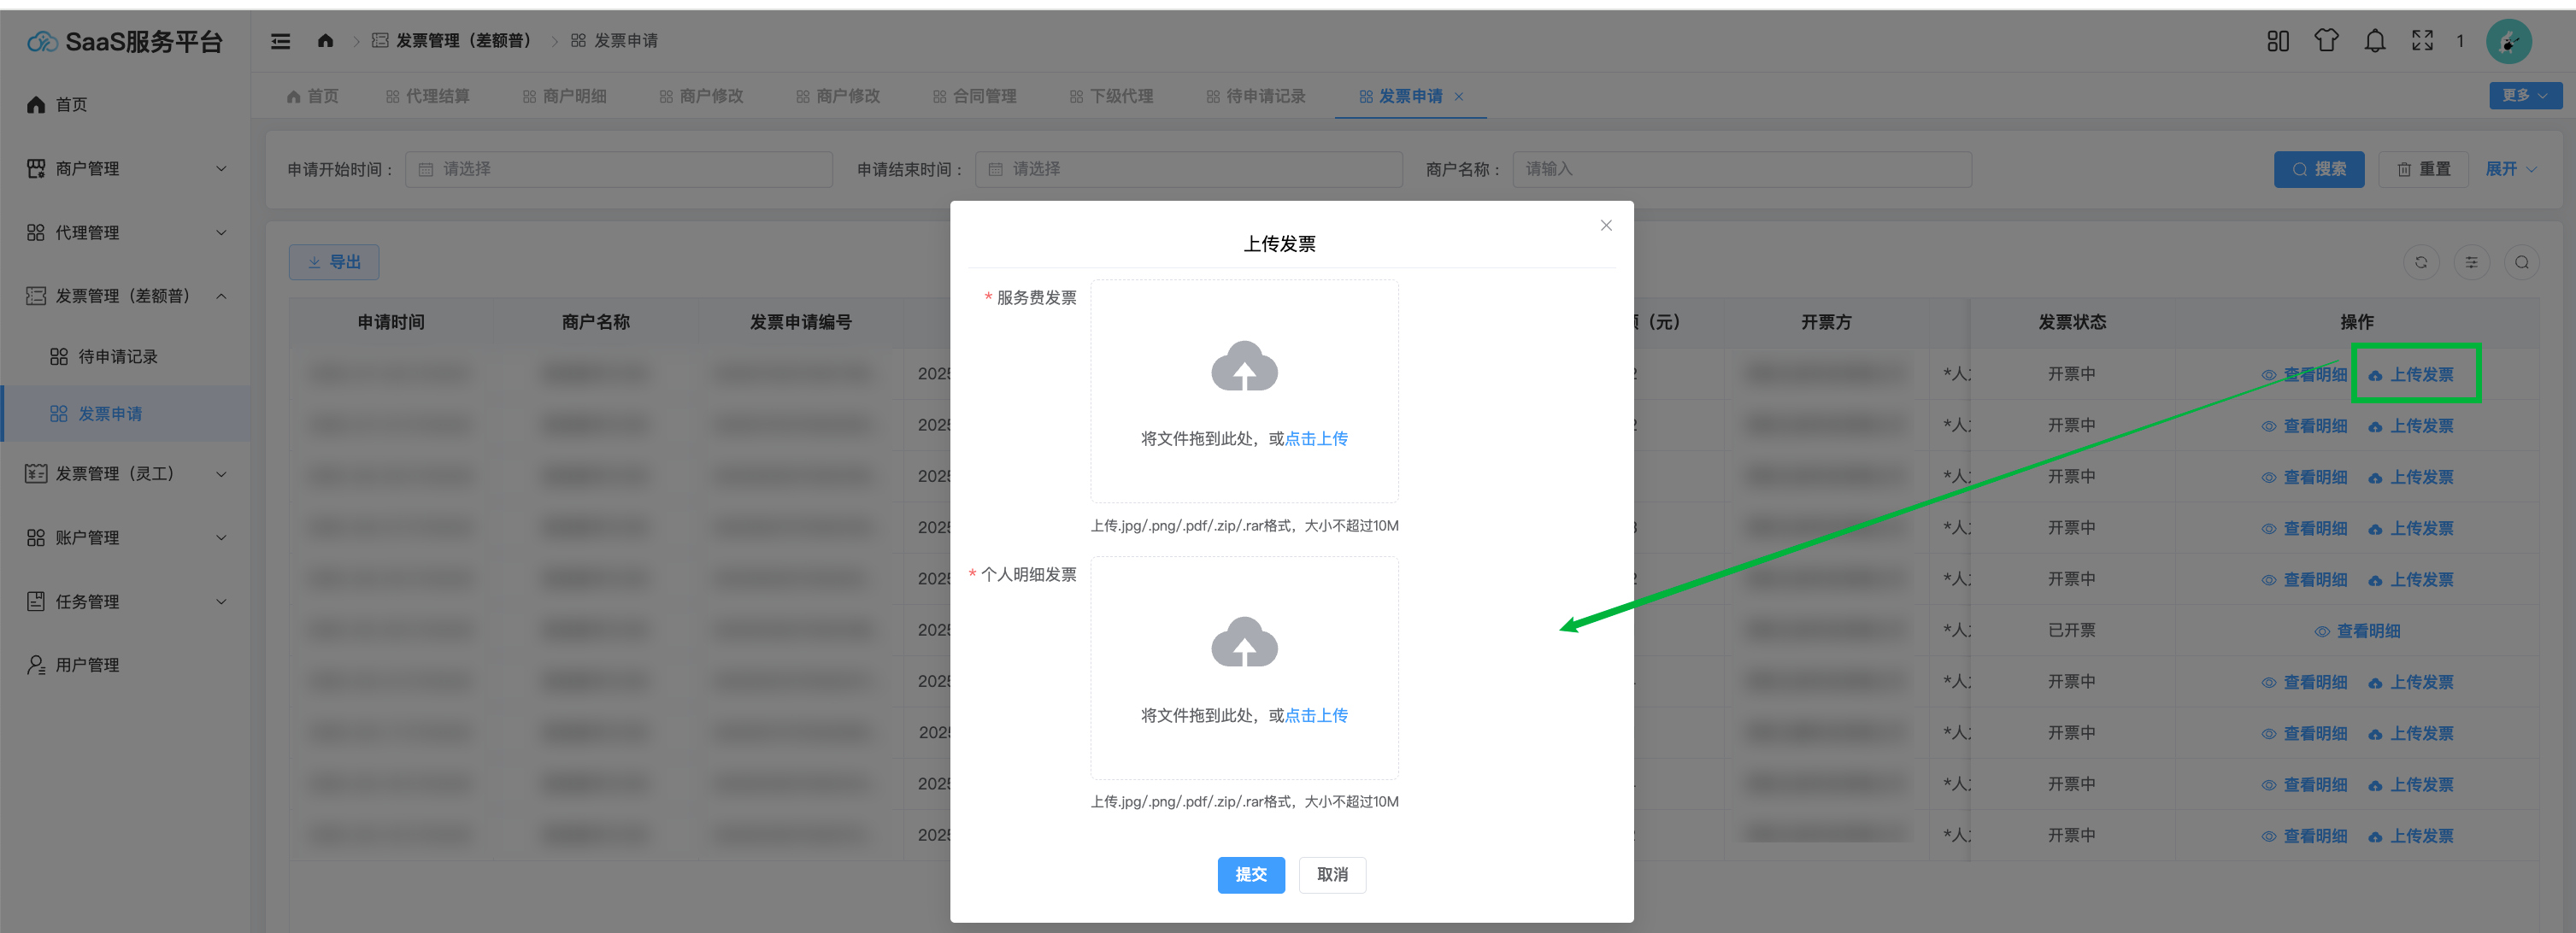This screenshot has height=933, width=2576.
Task: Expand the 商户管理 sidebar menu
Action: [x=124, y=169]
